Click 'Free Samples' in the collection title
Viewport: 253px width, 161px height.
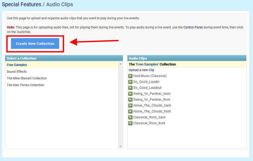point(147,64)
